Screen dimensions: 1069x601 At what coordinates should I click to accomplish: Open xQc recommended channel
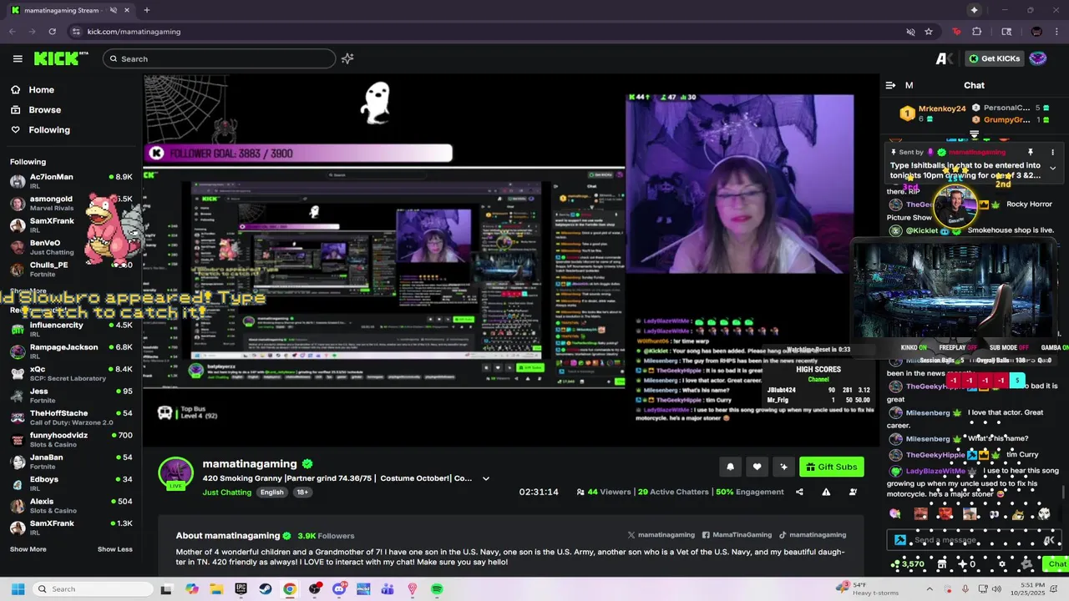point(71,373)
